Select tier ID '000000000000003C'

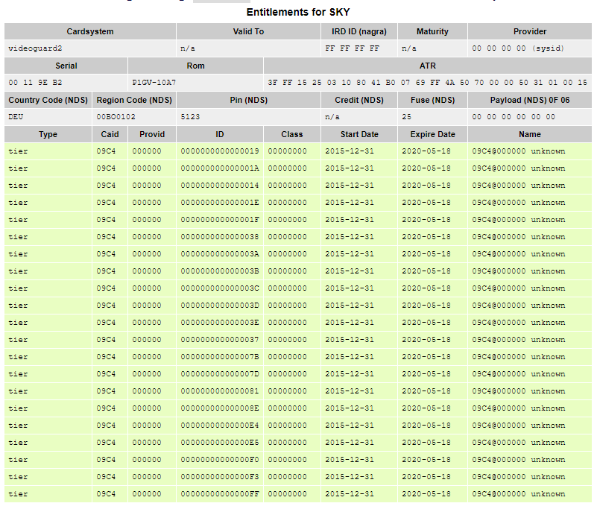coord(220,288)
